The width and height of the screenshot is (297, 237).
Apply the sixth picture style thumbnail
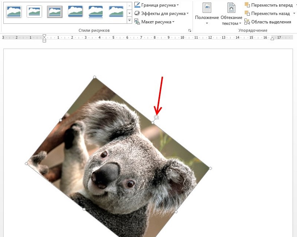point(116,12)
